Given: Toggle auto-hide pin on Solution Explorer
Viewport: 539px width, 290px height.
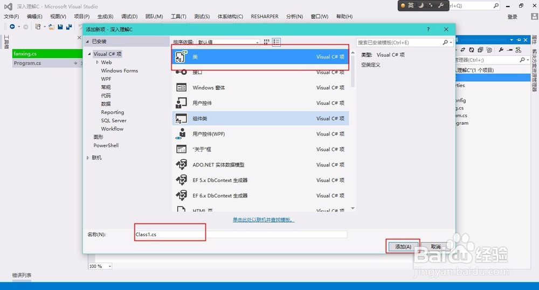Looking at the screenshot, I should click(x=519, y=40).
